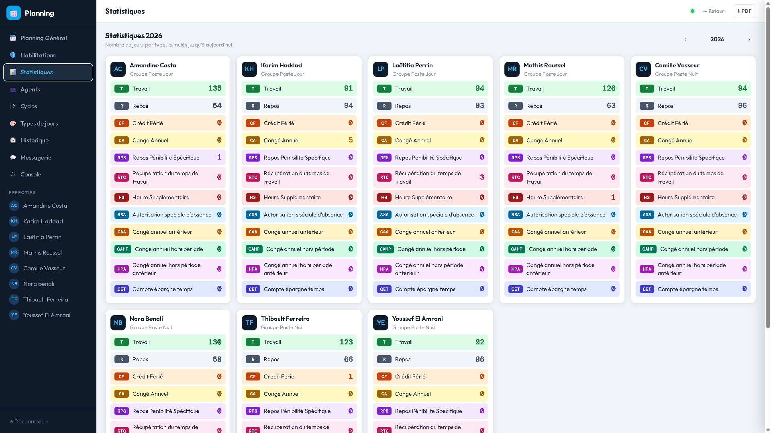Open Types de jours palette icon
Screen dimensions: 771x433
click(13, 123)
